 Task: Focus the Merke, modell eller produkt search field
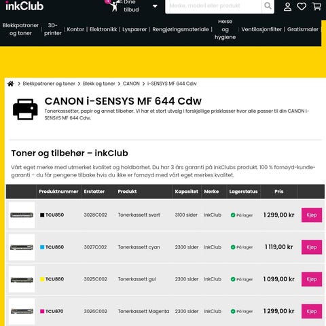(213, 6)
